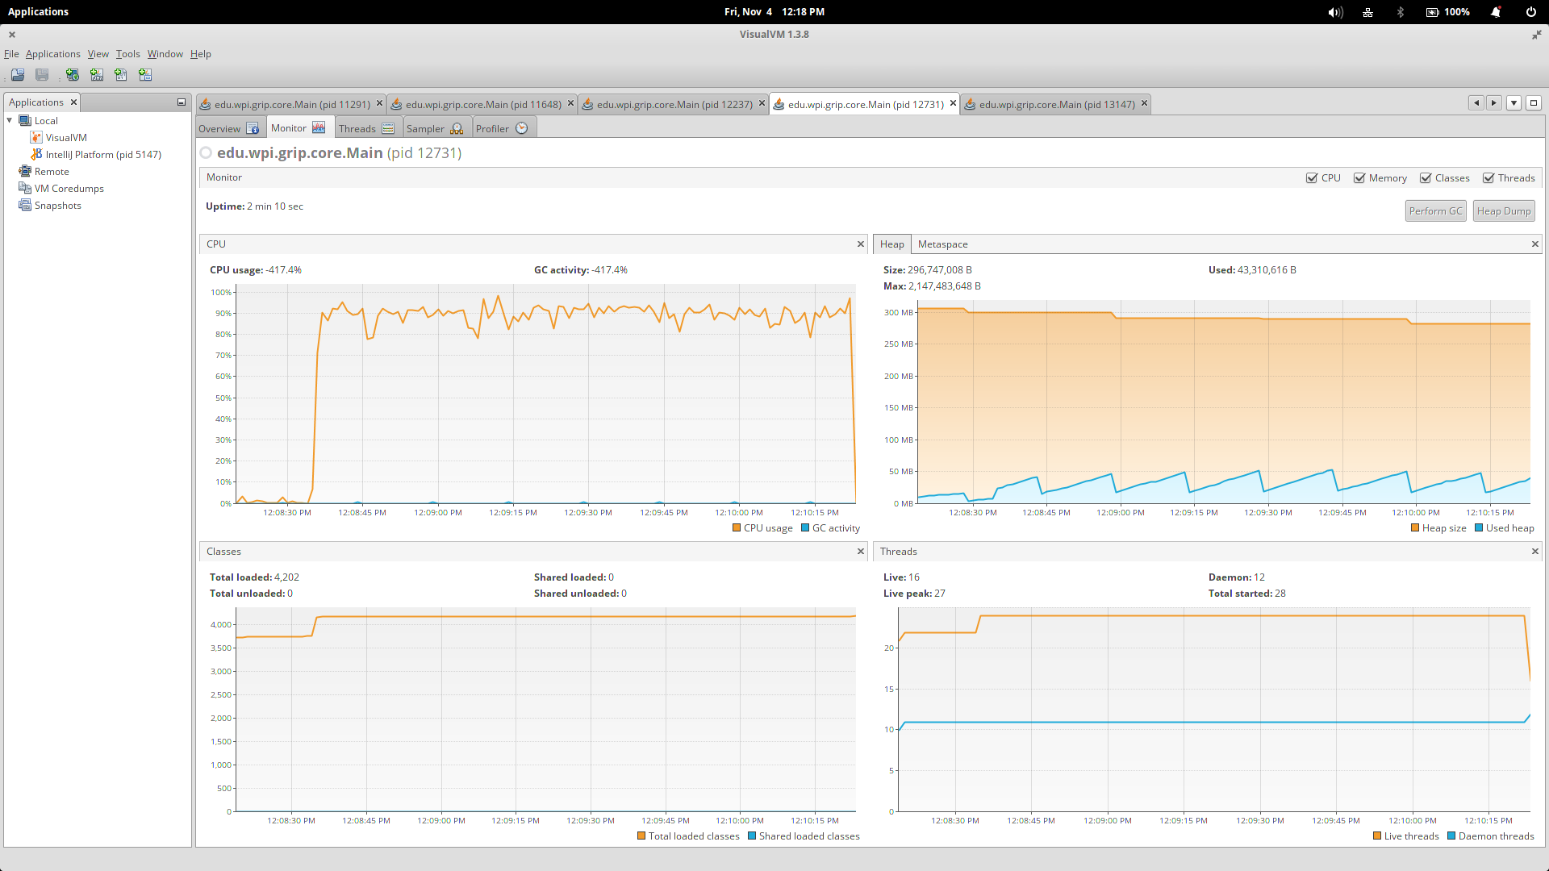Toggle the Threads monitor checkbox
The image size is (1549, 871).
pos(1488,178)
